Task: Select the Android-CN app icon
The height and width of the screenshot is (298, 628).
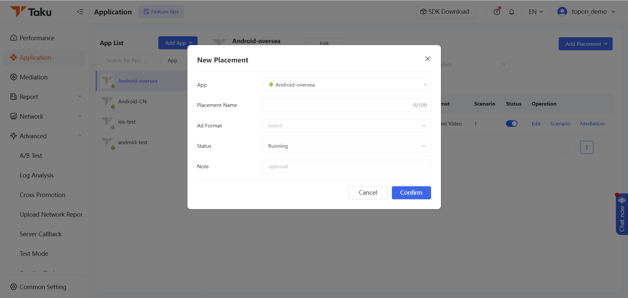Action: [x=107, y=102]
